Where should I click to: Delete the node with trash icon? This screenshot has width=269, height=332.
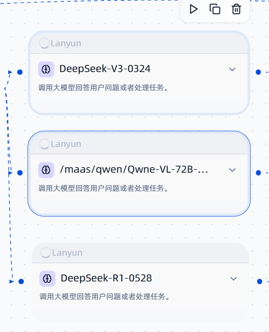236,10
